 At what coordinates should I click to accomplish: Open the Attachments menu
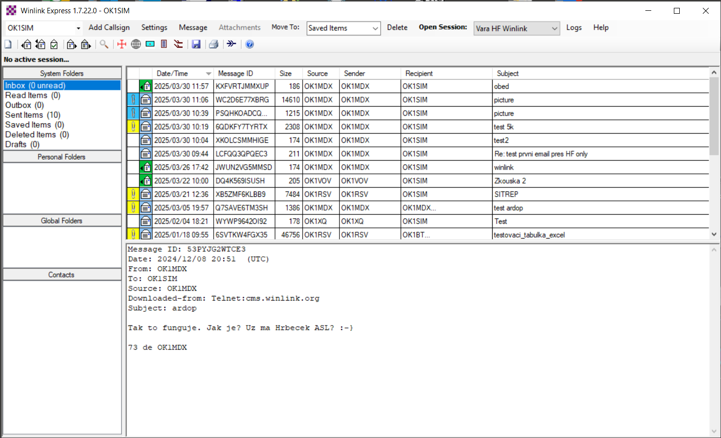click(x=240, y=27)
